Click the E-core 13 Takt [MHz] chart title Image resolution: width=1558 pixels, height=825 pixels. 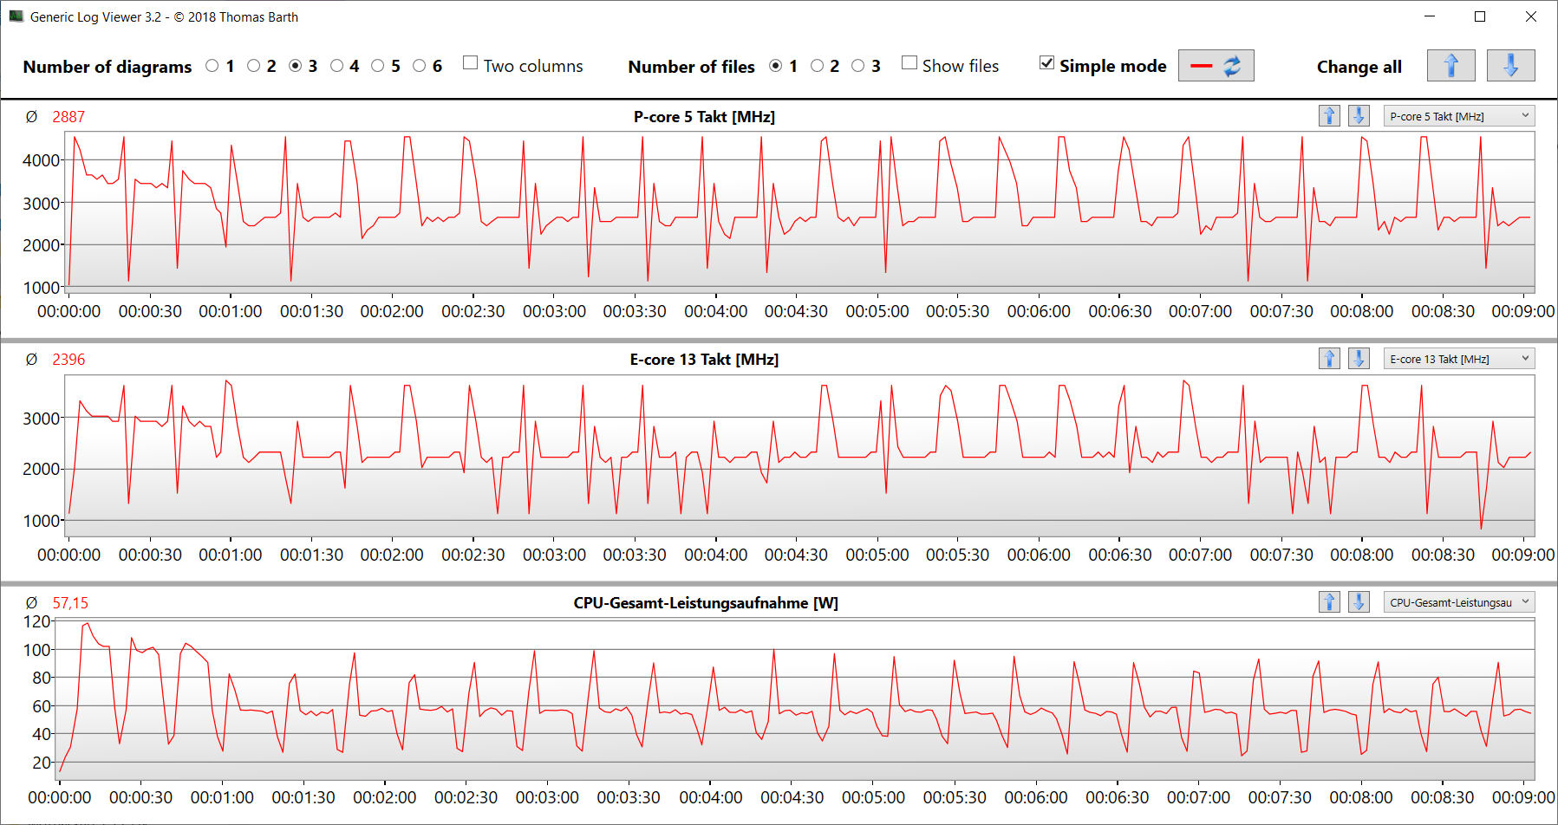[704, 360]
